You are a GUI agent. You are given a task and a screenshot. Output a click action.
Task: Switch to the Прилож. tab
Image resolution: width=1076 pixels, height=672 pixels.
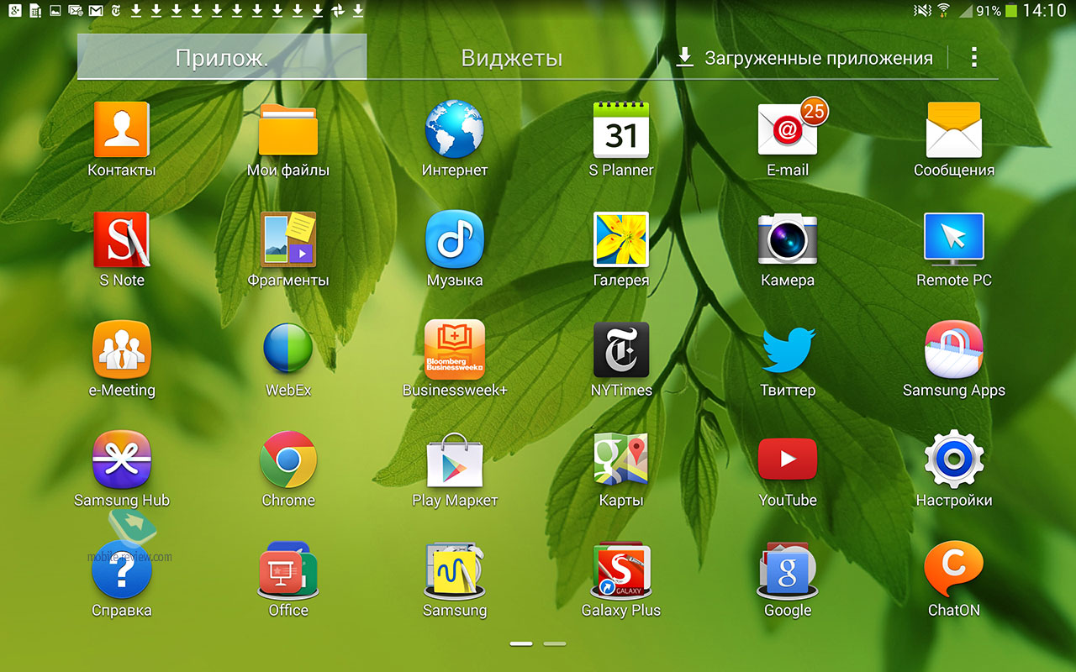[x=222, y=57]
